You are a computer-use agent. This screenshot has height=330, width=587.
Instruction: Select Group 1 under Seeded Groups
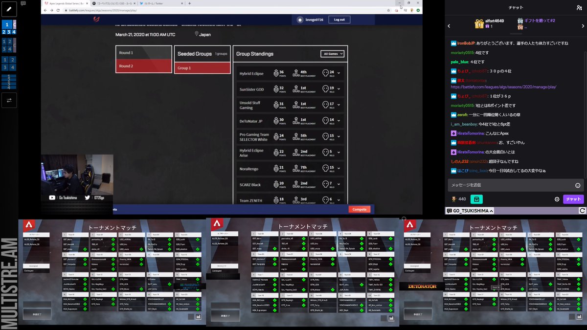coord(202,68)
